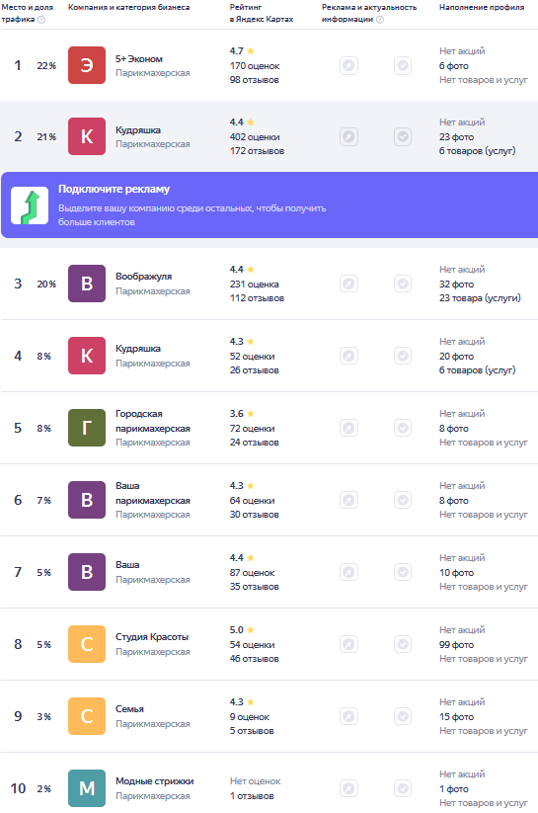Select the rank 7 Ваша row

[269, 572]
